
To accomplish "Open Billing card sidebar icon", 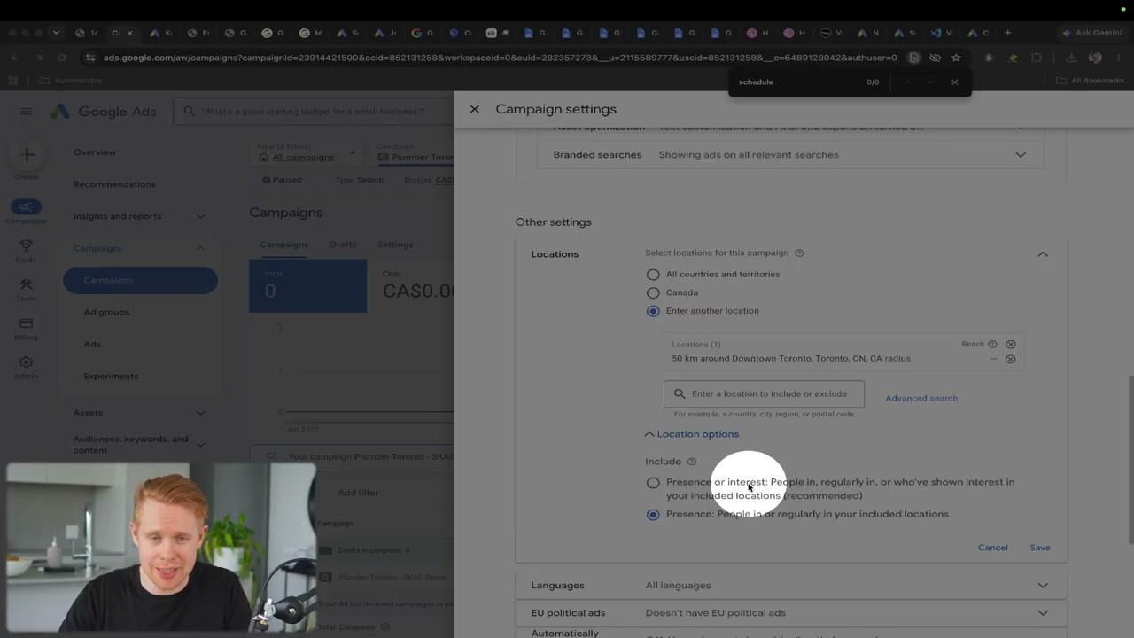I will click(x=26, y=324).
